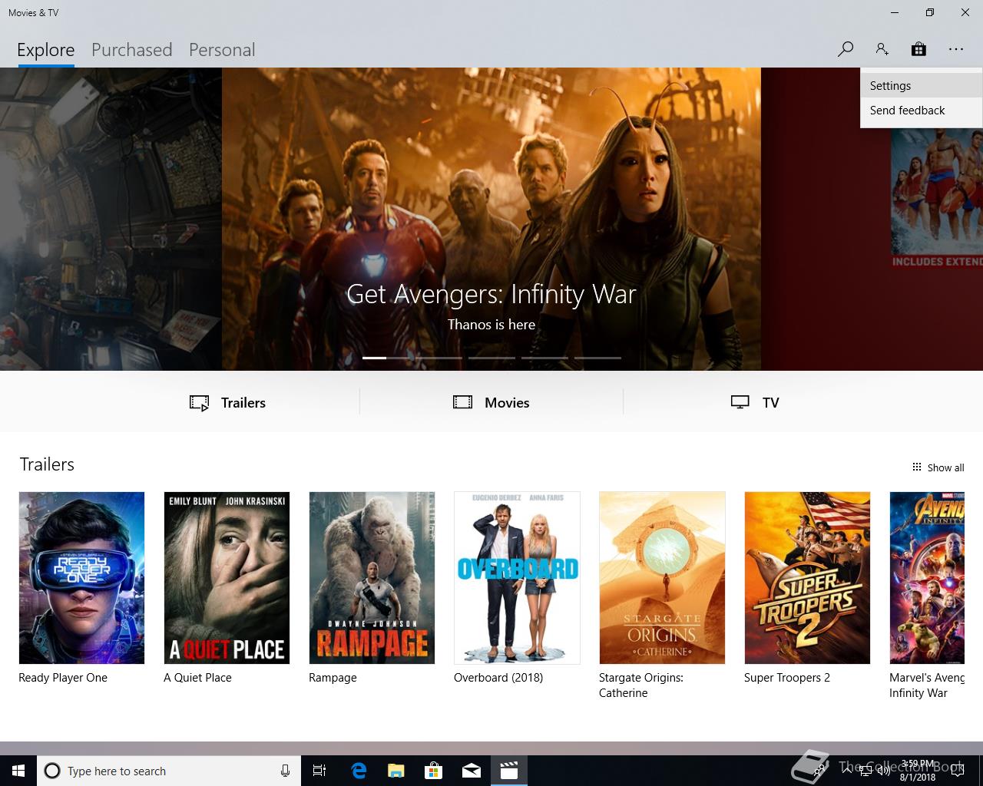Open the TV category button
The height and width of the screenshot is (786, 983).
click(755, 402)
